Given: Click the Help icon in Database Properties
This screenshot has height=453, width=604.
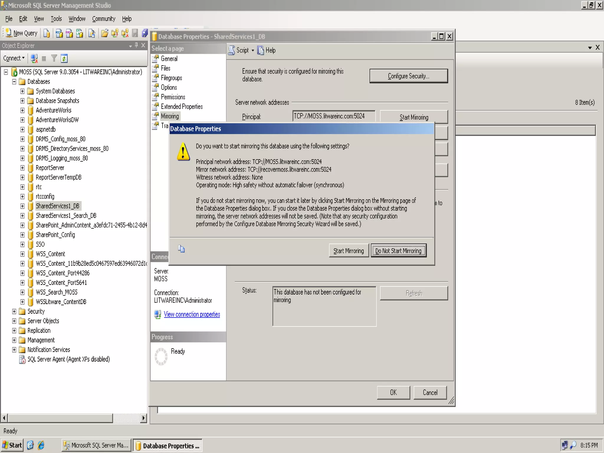Looking at the screenshot, I should click(261, 50).
